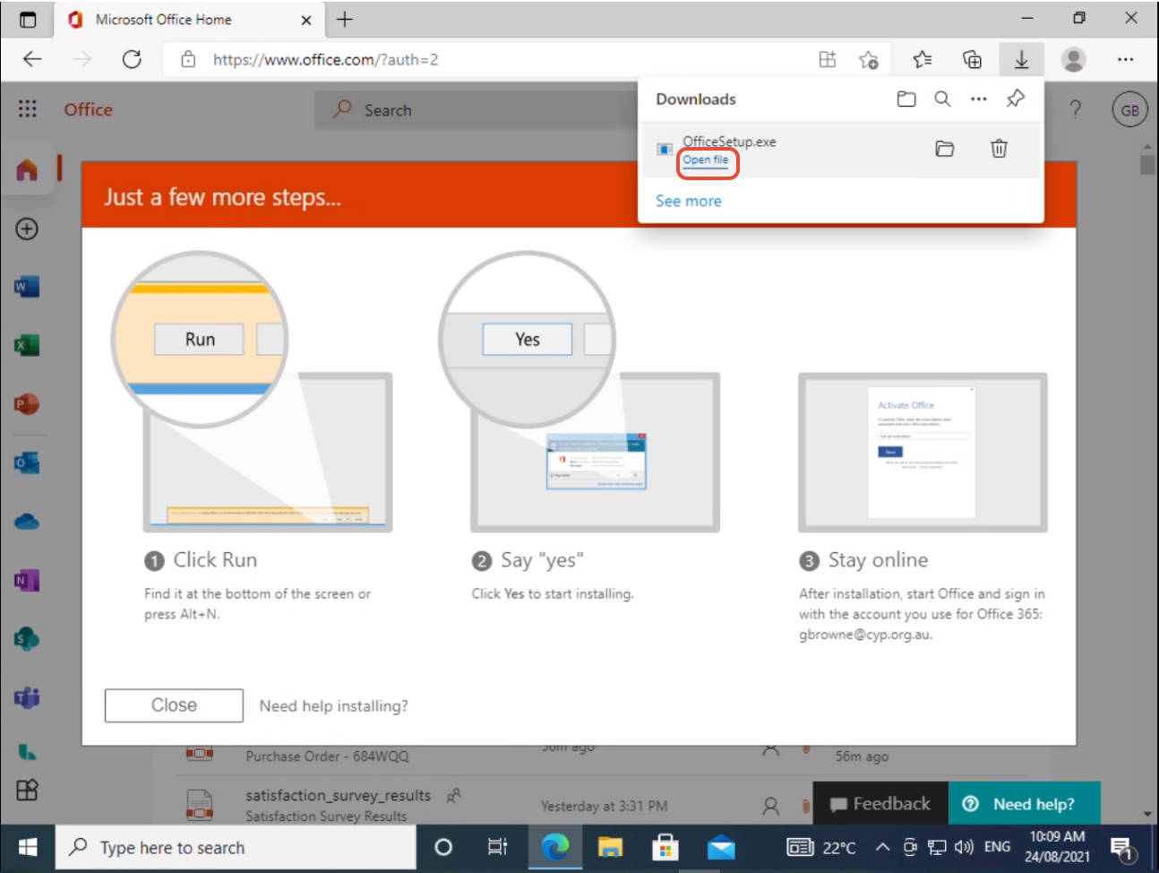Open Bookings from the sidebar

click(x=27, y=751)
